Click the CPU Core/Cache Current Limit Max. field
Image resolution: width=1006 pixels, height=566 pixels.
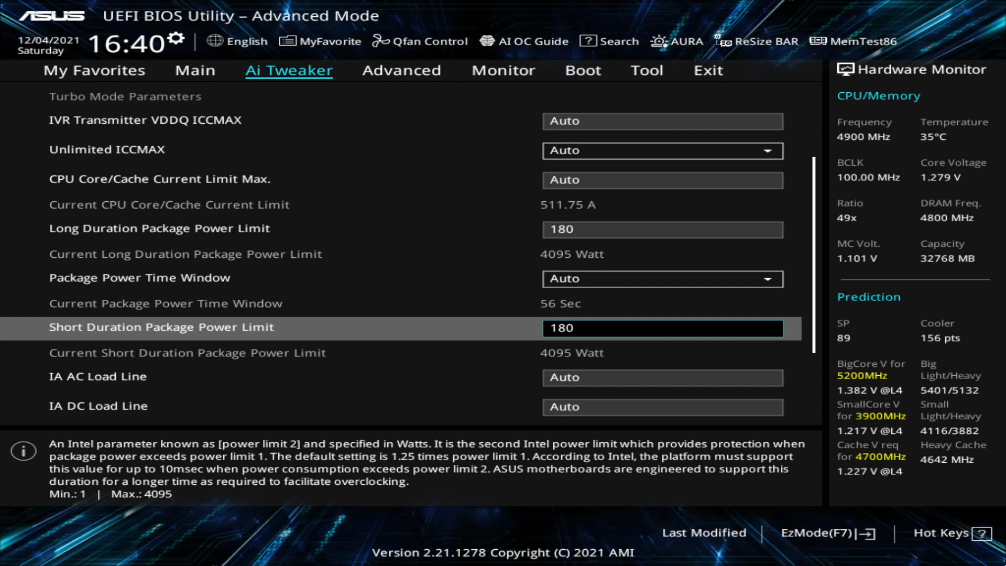(x=663, y=180)
